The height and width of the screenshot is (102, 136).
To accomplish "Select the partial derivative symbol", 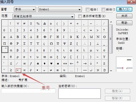I will coord(31,70).
